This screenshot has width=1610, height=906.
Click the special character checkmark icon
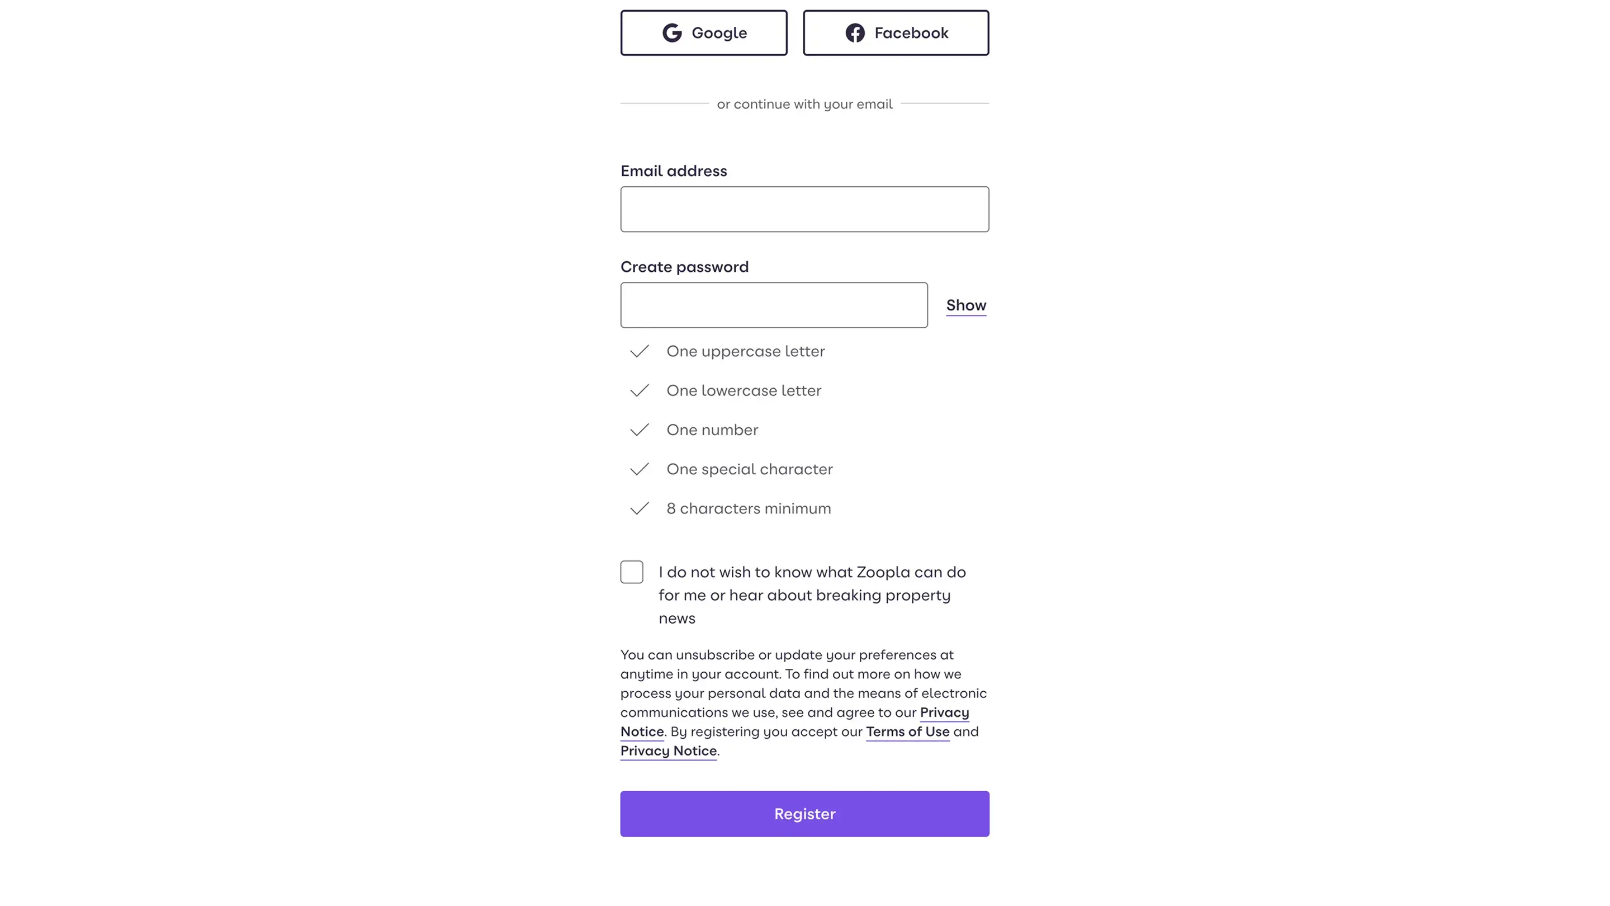click(x=640, y=470)
